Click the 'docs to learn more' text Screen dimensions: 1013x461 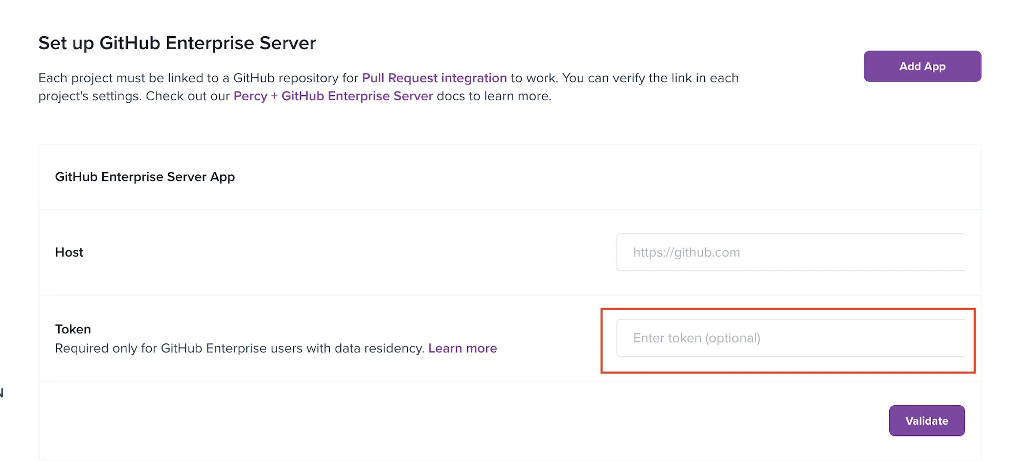[493, 96]
